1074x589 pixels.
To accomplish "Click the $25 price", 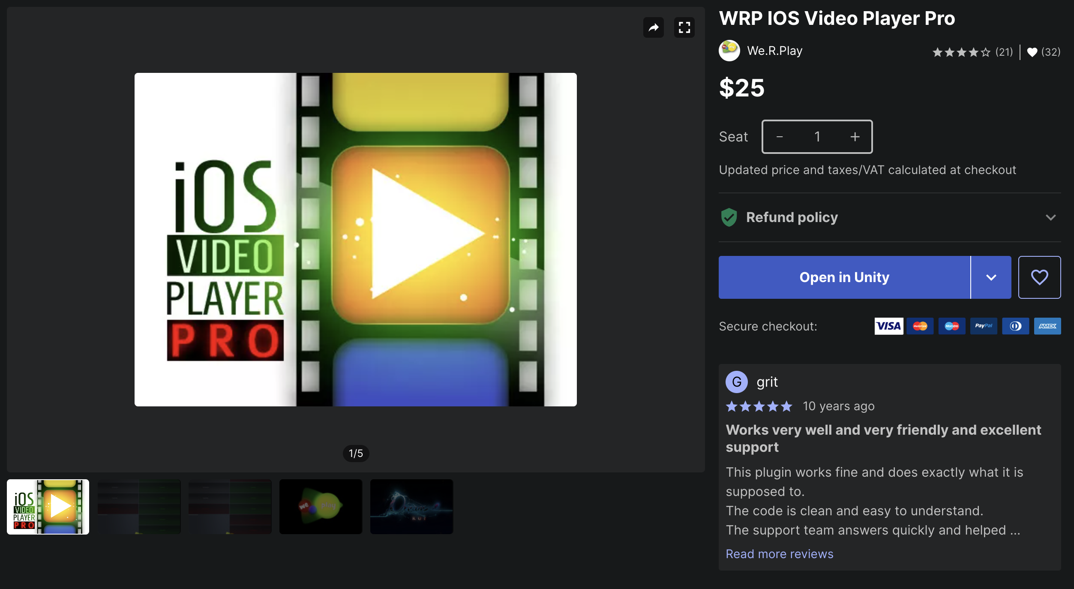I will (x=741, y=88).
